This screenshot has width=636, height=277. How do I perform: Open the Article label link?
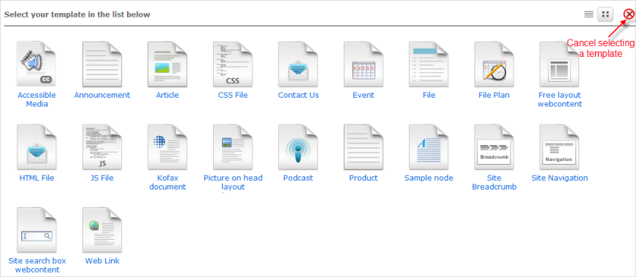click(x=167, y=95)
